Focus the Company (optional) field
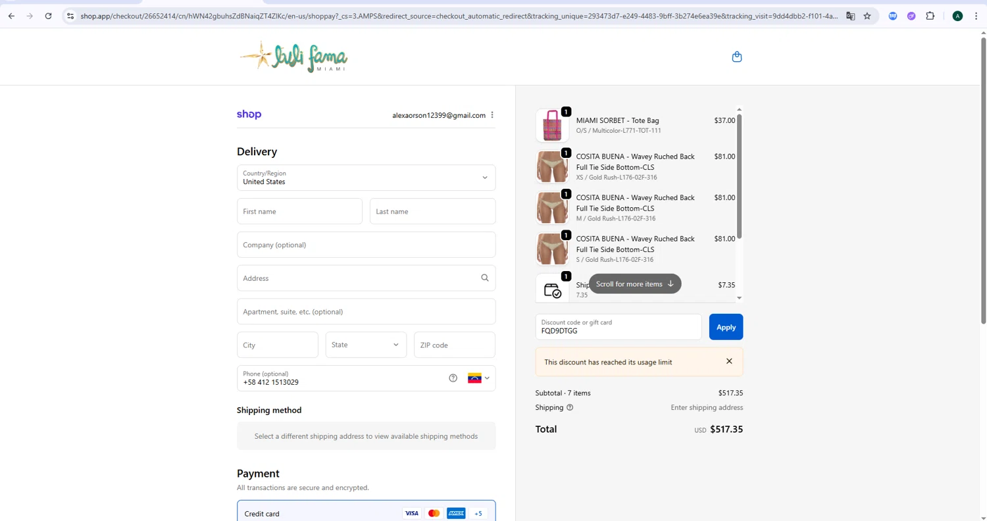 366,245
